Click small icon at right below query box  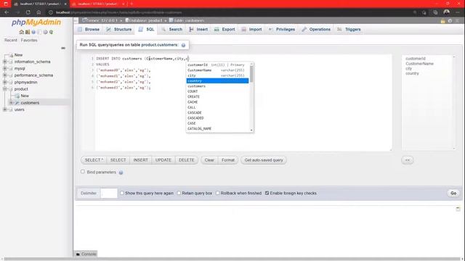[x=458, y=209]
